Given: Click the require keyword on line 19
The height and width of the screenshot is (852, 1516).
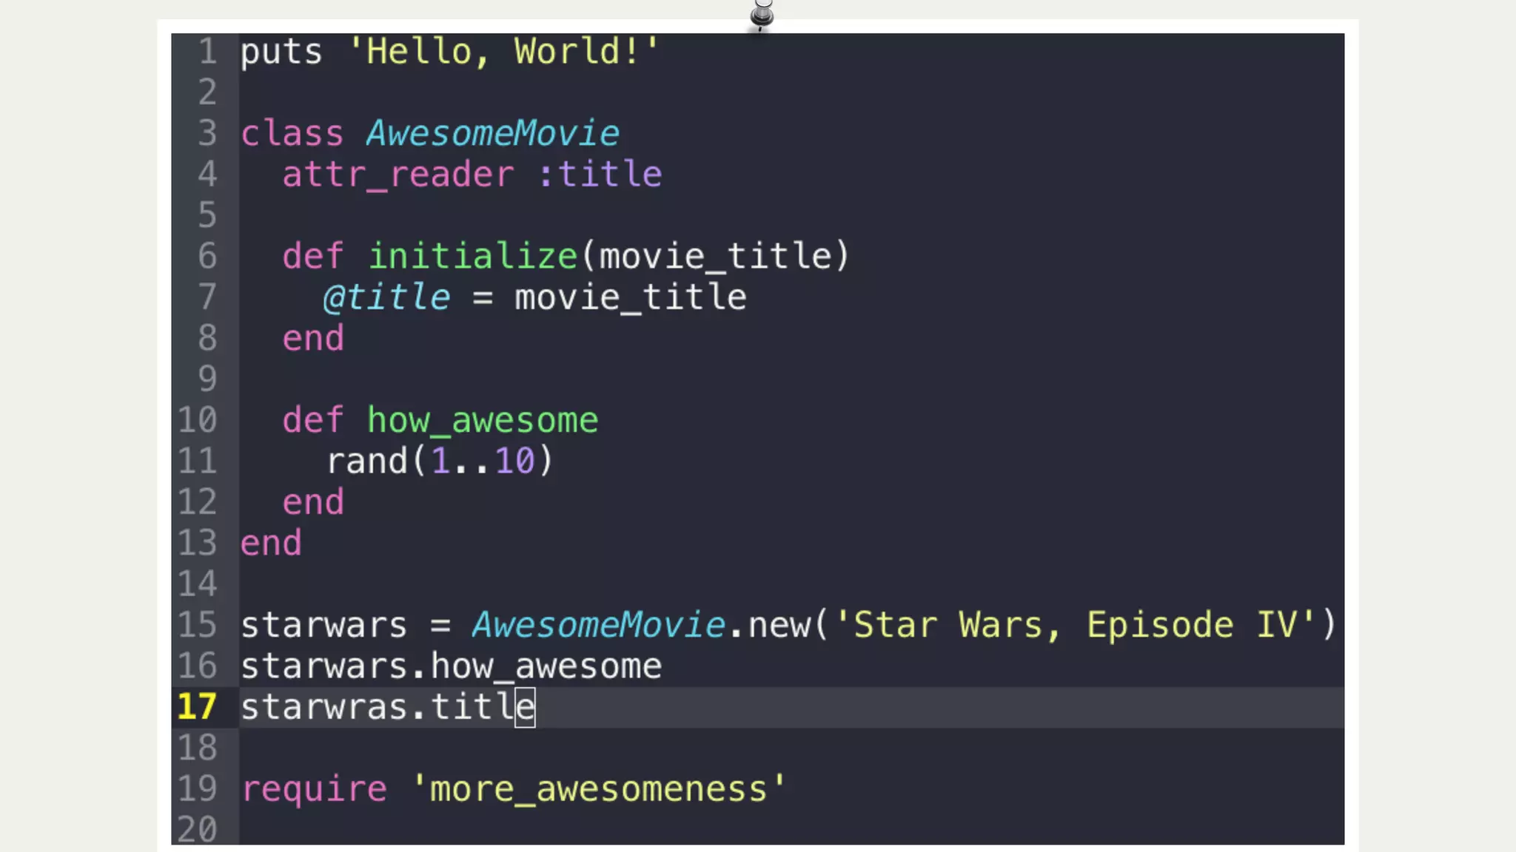Looking at the screenshot, I should 315,789.
